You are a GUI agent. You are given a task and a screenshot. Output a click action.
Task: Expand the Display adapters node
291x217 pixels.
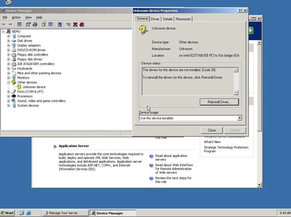[x=9, y=45]
